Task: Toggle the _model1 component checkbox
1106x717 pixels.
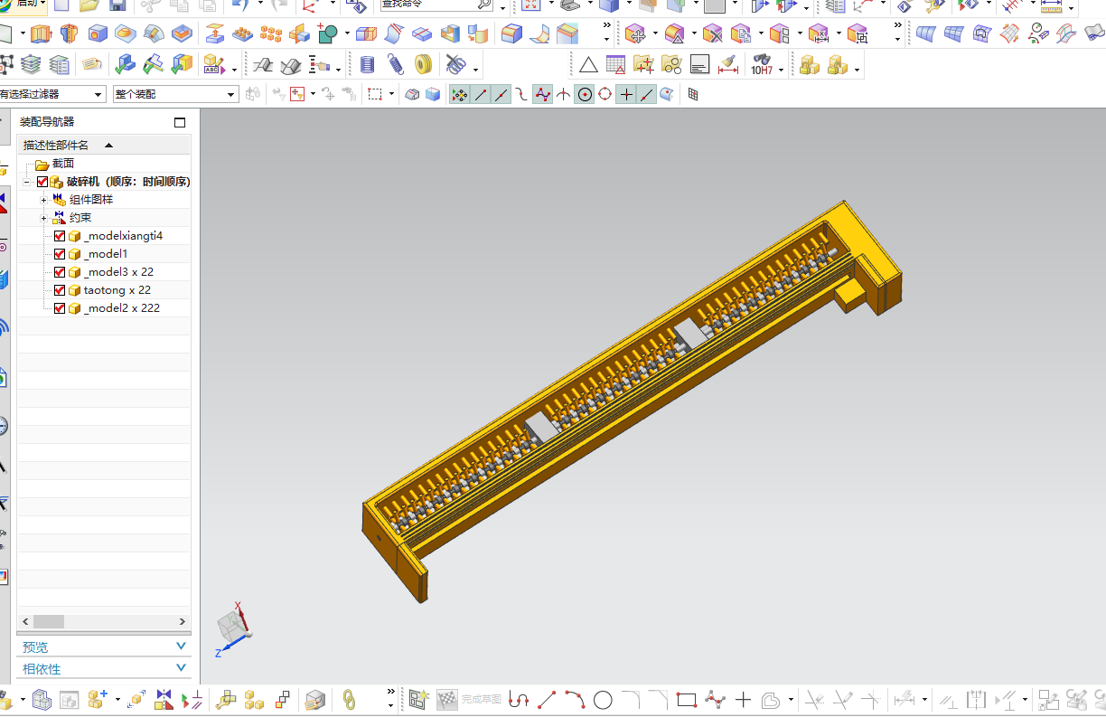Action: [60, 254]
